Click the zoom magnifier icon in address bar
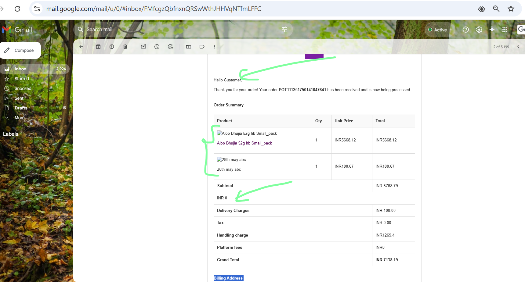Viewport: 525px width, 282px height. 496,9
